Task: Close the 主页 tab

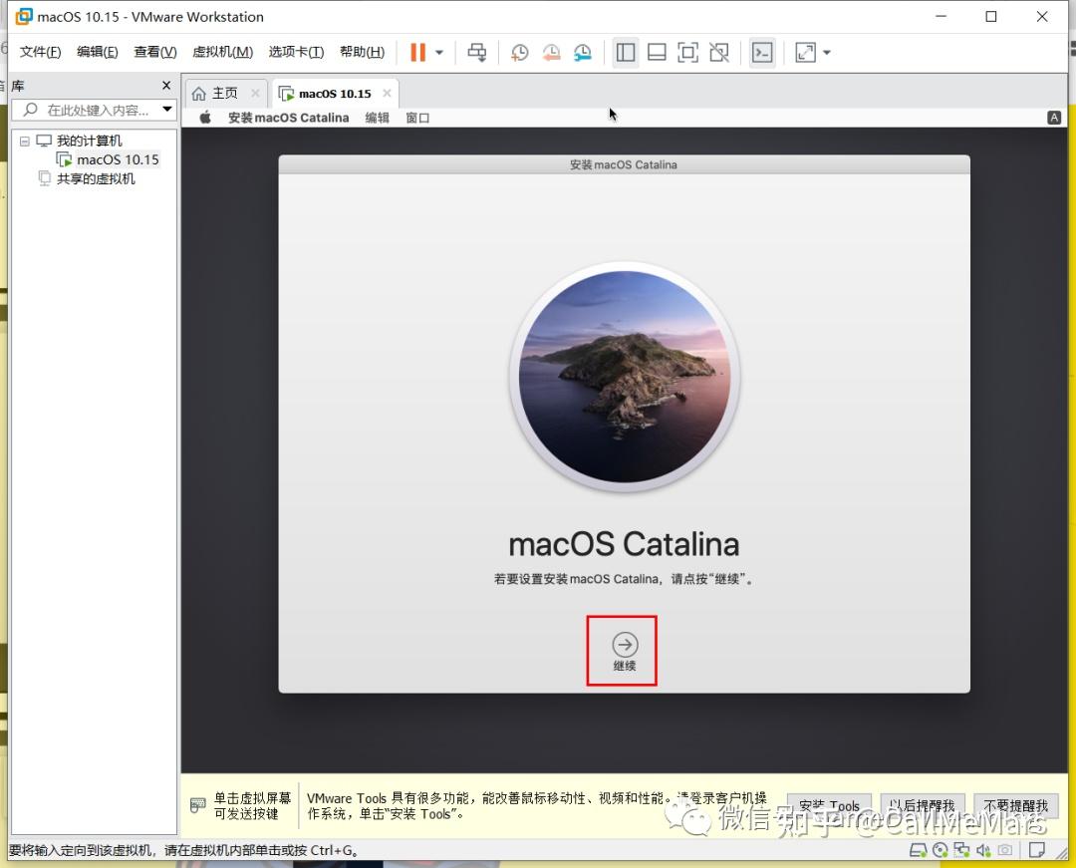Action: 255,93
